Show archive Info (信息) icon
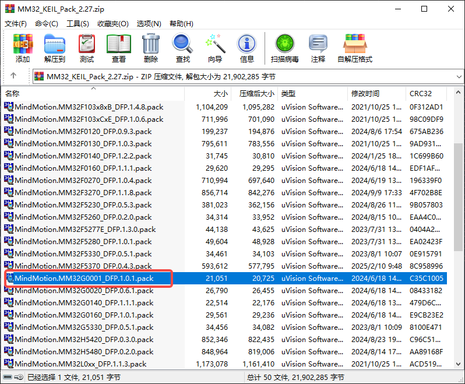465x384 pixels. (246, 48)
